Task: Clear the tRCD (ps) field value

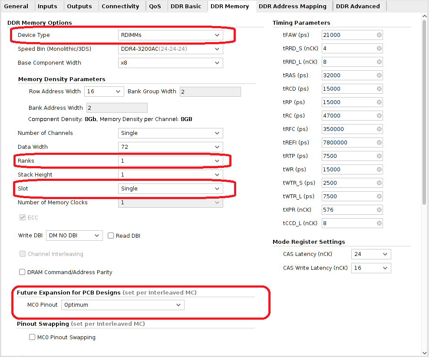Action: point(379,89)
